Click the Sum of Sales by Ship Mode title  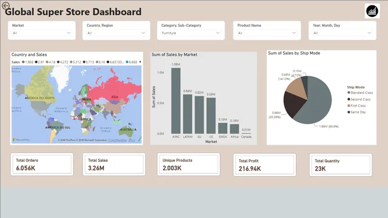point(294,53)
